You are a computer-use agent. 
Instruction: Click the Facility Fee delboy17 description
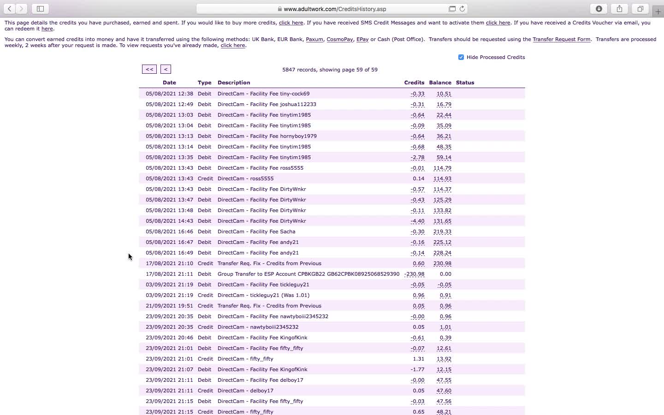(x=260, y=380)
